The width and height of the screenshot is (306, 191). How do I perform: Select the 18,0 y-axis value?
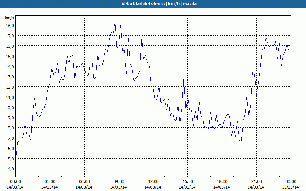(10, 26)
